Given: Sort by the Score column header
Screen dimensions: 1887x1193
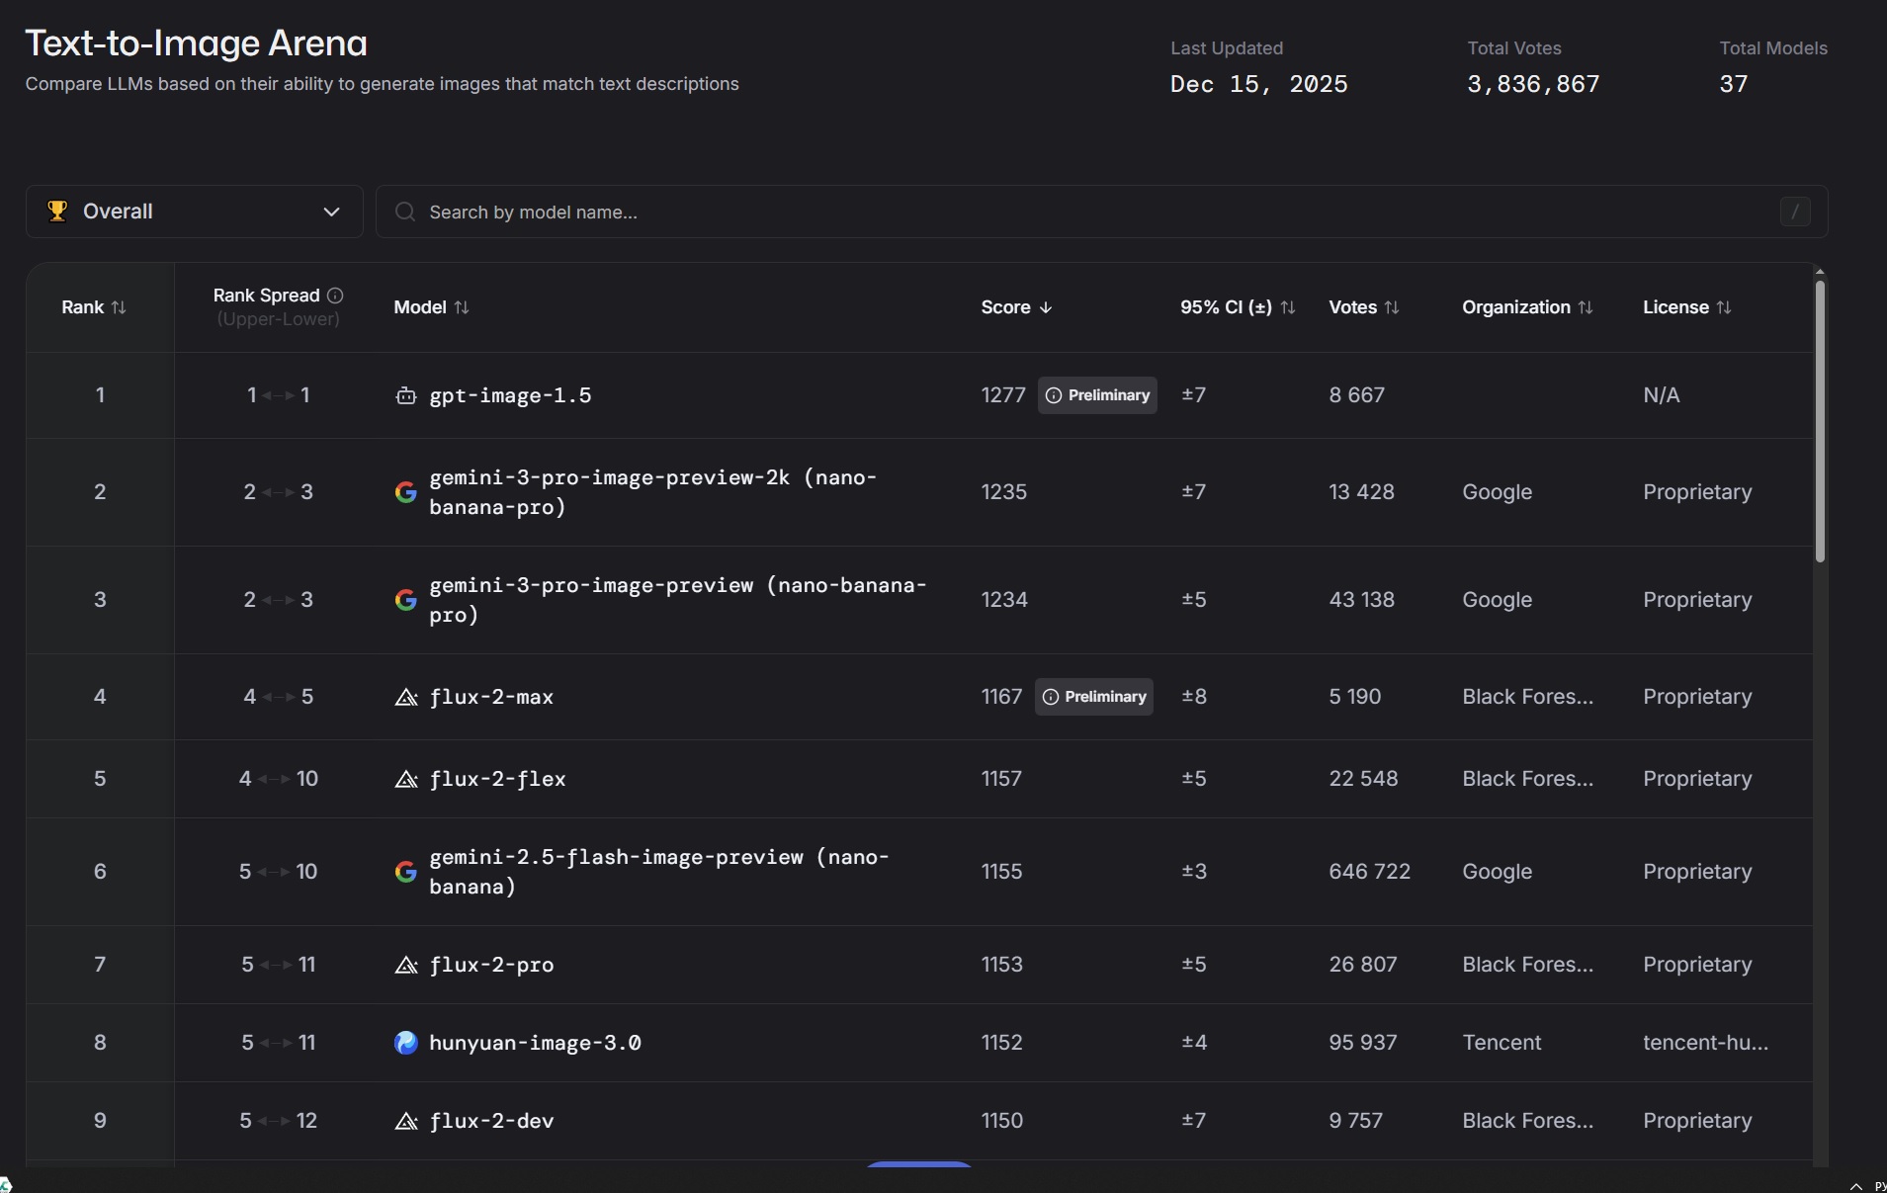Looking at the screenshot, I should pos(1016,307).
